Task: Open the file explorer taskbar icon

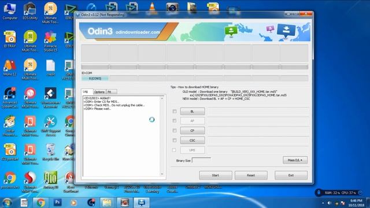Action: pyautogui.click(x=107, y=203)
